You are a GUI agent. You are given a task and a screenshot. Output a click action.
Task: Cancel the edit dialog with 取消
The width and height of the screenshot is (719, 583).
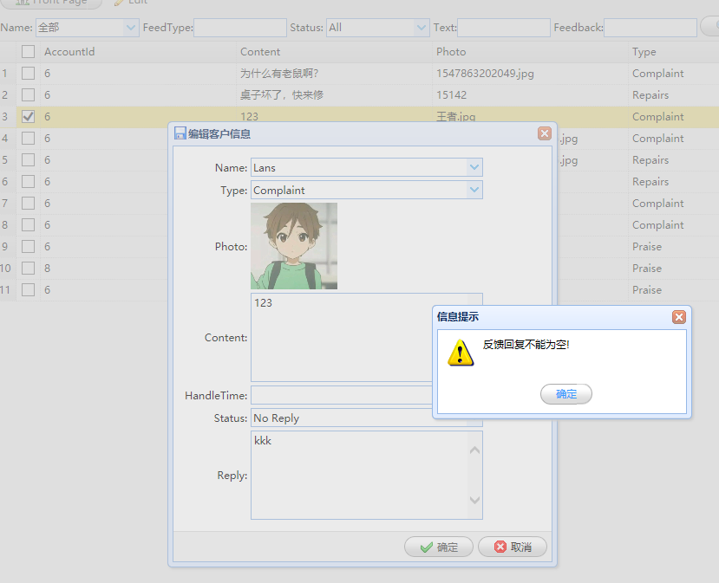[x=513, y=547]
